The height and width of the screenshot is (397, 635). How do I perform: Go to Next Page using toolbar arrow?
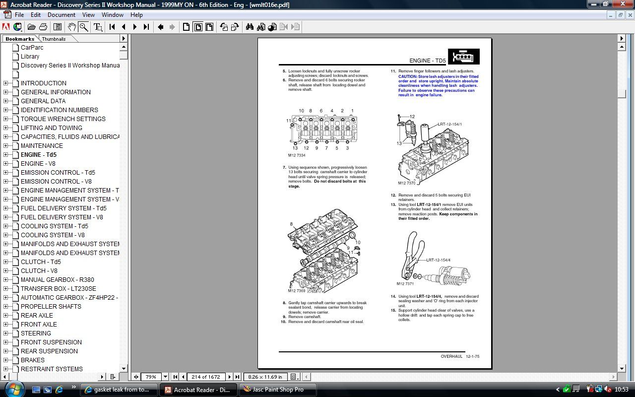[x=135, y=27]
